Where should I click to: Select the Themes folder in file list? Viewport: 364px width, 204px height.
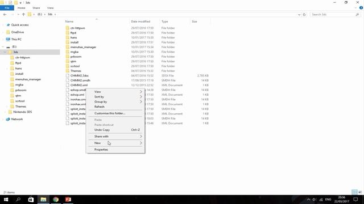76,71
